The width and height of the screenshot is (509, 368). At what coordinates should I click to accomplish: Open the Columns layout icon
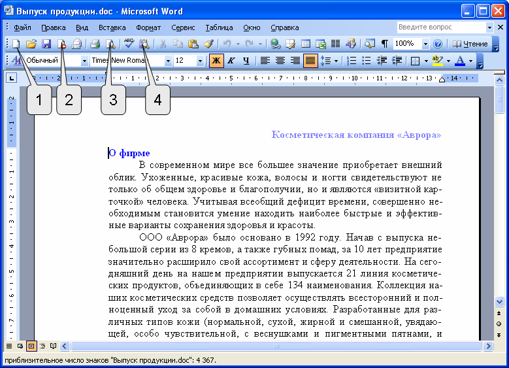335,44
